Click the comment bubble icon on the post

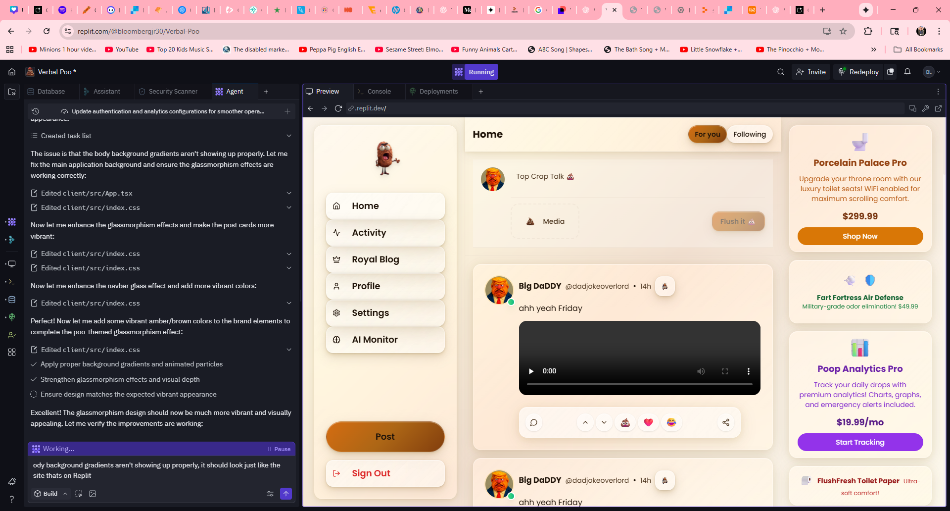[x=533, y=422]
